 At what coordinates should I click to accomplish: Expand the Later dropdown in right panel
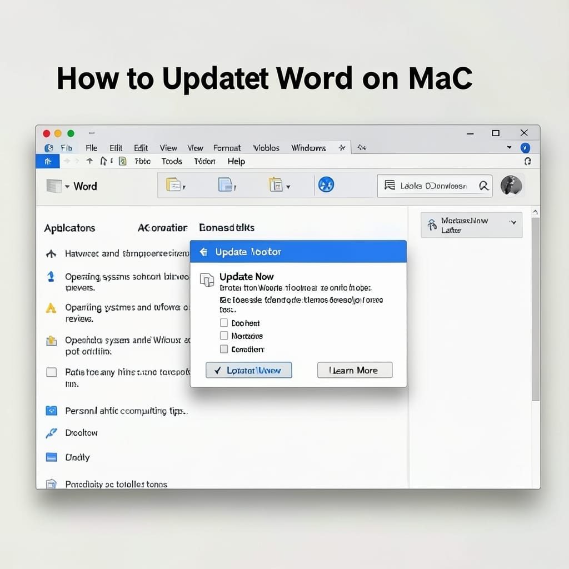(513, 222)
